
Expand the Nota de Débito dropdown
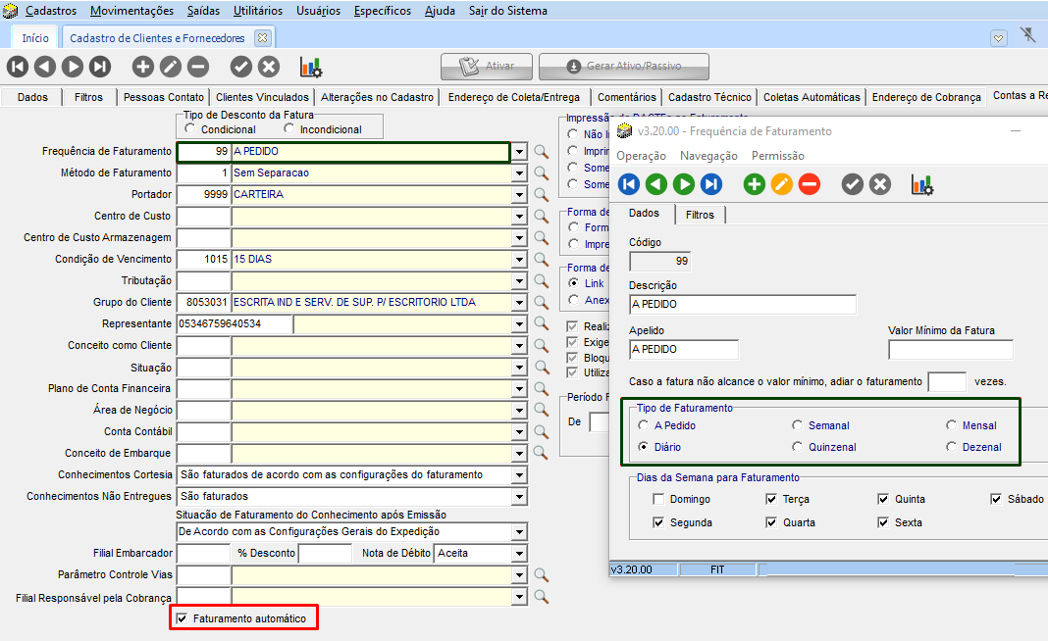point(519,553)
